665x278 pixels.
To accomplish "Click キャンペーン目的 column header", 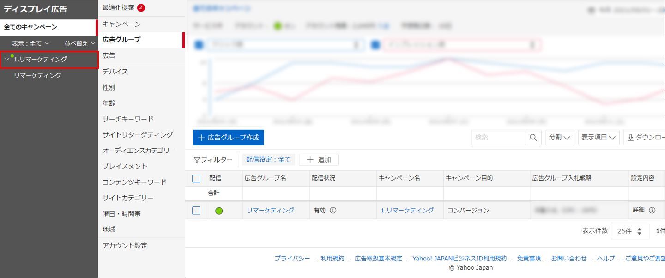I will 469,178.
